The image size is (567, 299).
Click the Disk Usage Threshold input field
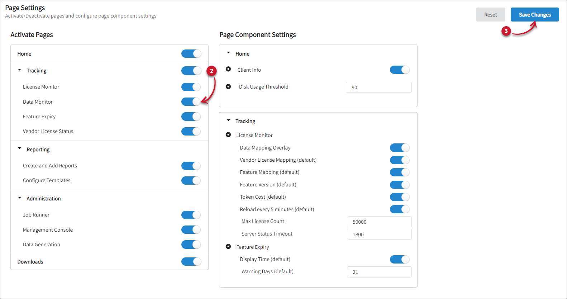coord(378,87)
